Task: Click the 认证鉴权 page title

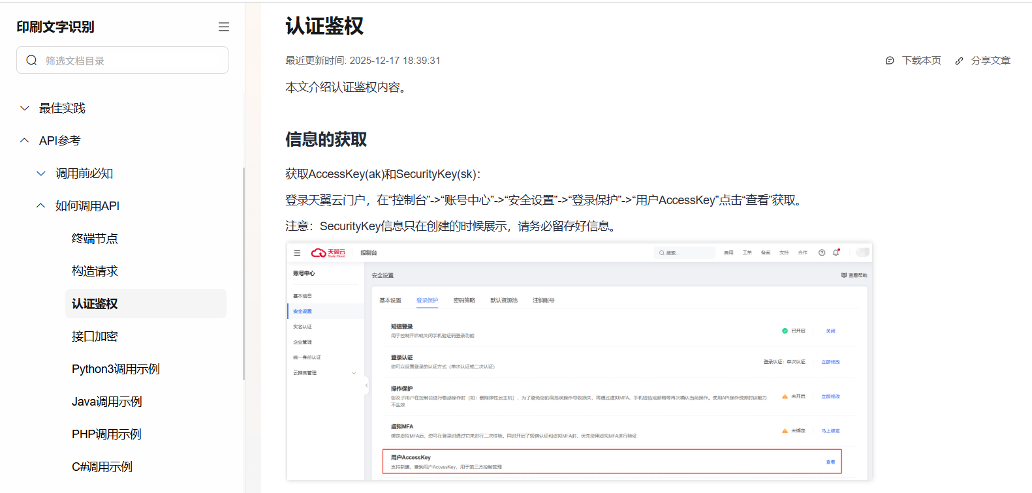Action: [324, 26]
